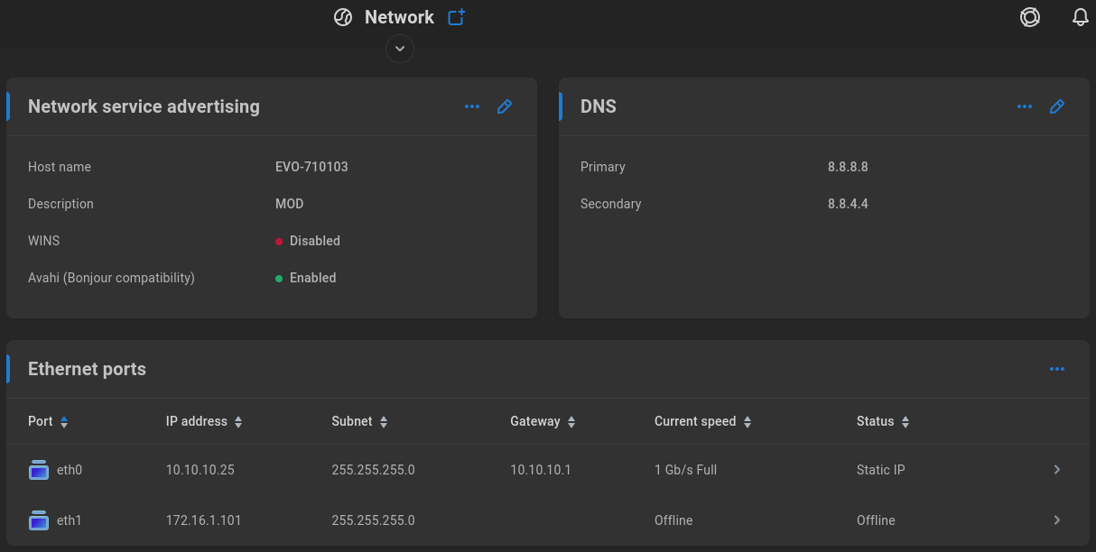The width and height of the screenshot is (1096, 552).
Task: Click the 1 Gb/s Full speed value
Action: [686, 470]
